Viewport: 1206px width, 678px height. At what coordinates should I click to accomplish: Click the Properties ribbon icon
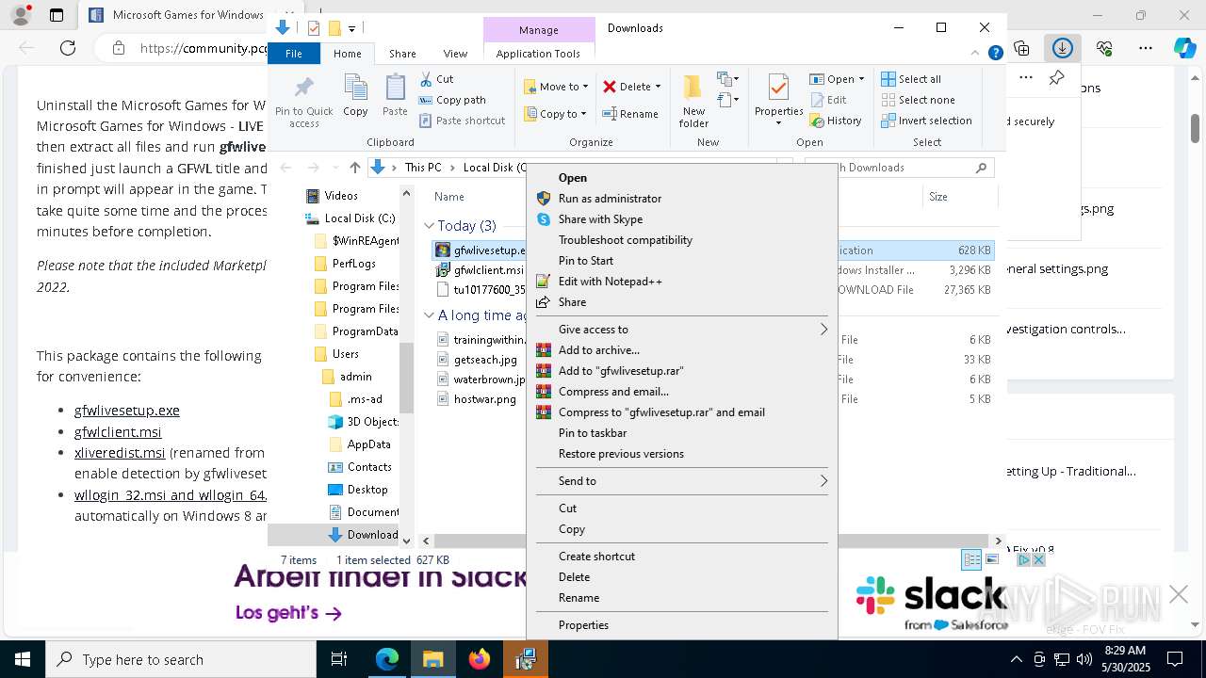coord(778,99)
